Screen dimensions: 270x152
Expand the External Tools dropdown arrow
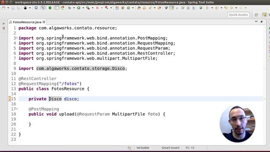pos(92,8)
